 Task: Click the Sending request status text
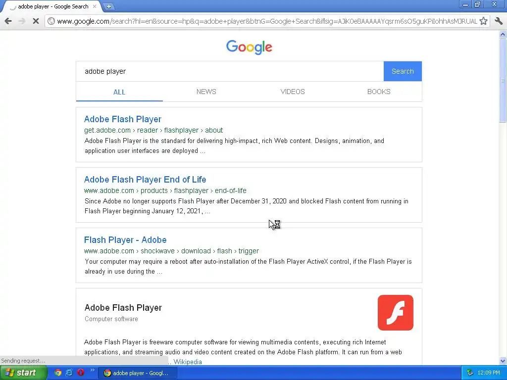23,361
